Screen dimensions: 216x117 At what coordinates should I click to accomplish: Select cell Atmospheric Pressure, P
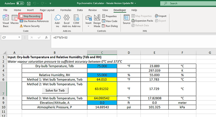coord(55,107)
